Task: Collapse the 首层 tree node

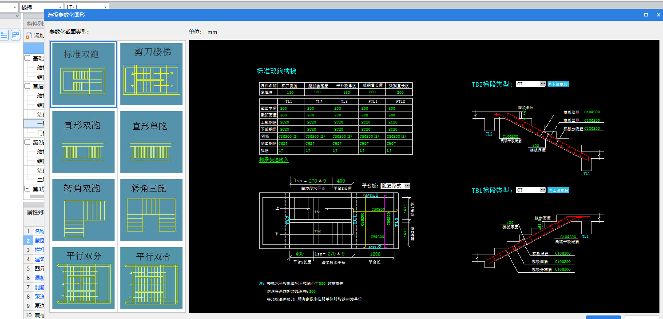Action: coord(28,87)
